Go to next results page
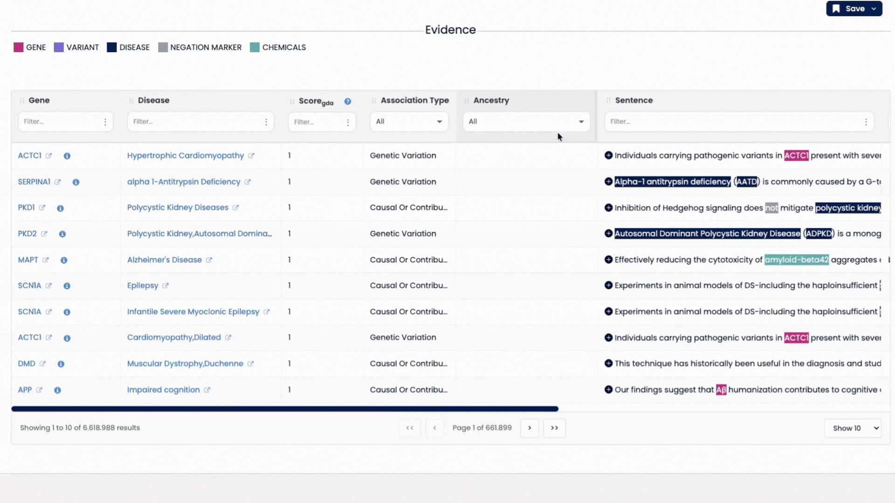Image resolution: width=895 pixels, height=503 pixels. [530, 428]
